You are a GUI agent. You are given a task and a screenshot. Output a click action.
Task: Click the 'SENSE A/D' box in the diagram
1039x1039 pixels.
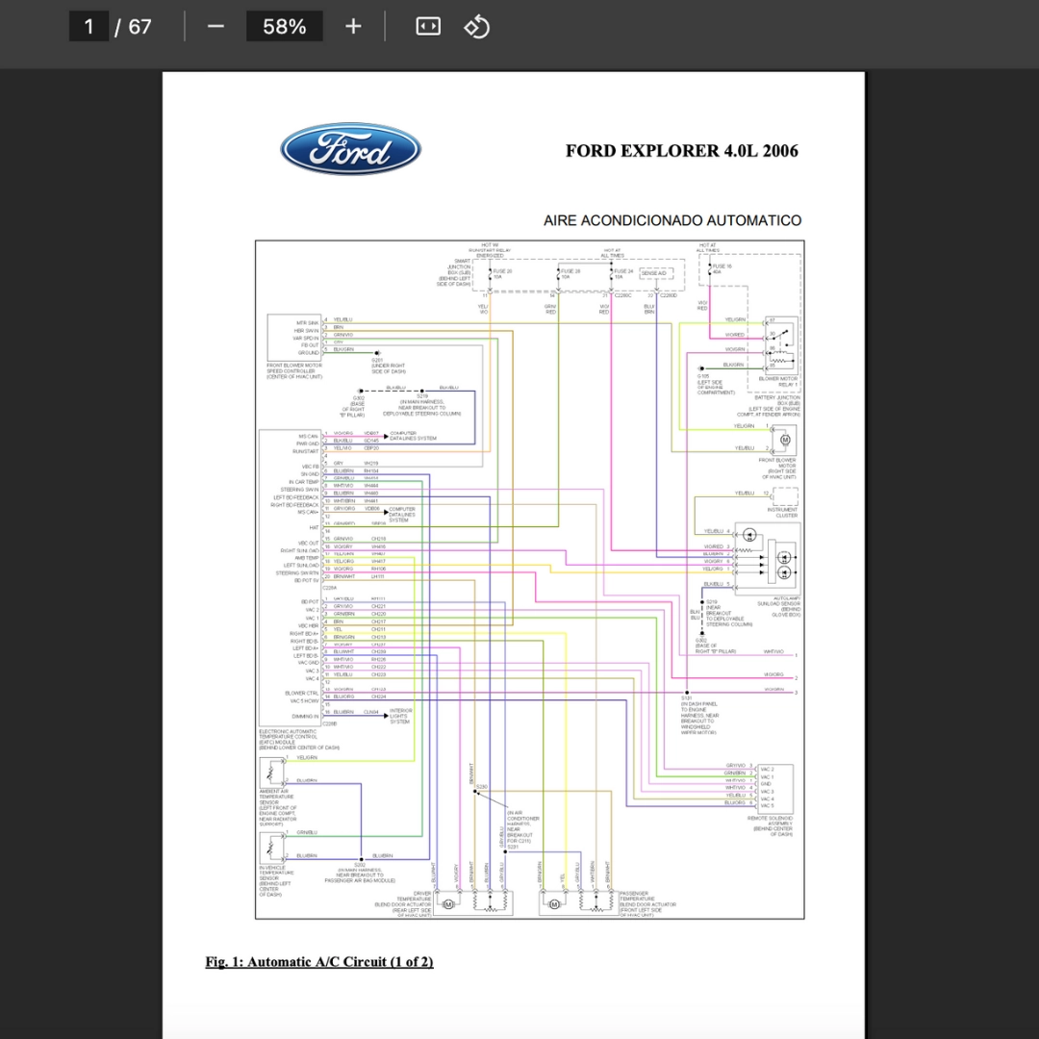coord(656,273)
